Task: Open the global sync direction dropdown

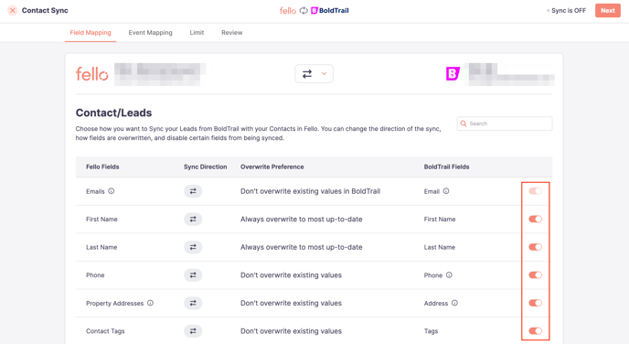Action: (x=314, y=74)
